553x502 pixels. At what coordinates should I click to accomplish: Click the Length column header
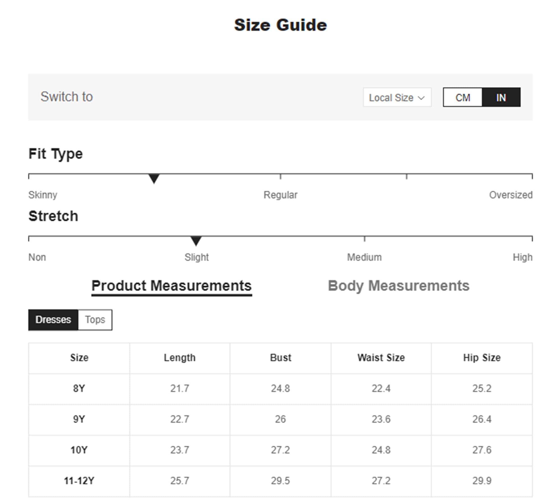click(179, 358)
